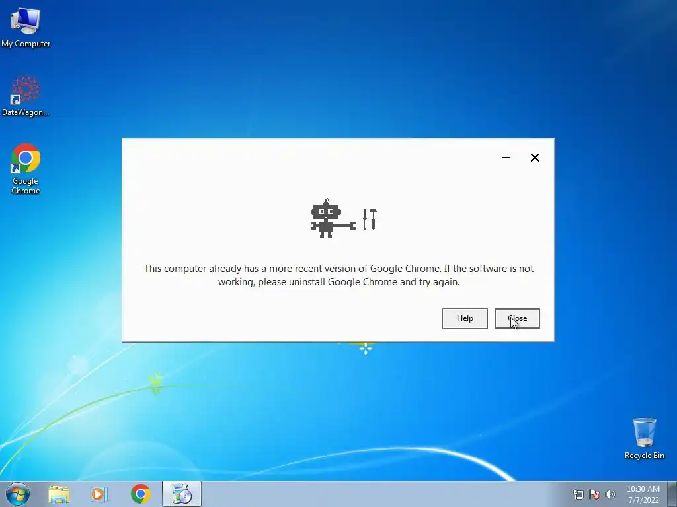Screen dimensions: 677x507
Task: Minimize the Chrome installer dialog
Action: point(506,158)
